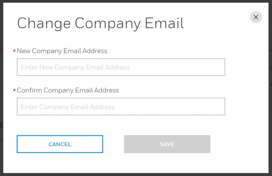Click the blue-outlined CANCEL button on the left
This screenshot has height=176, width=272.
click(x=60, y=144)
